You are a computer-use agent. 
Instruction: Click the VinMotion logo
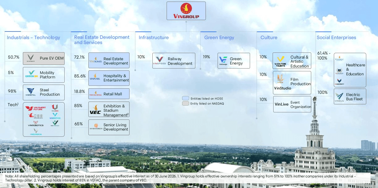tap(55, 116)
